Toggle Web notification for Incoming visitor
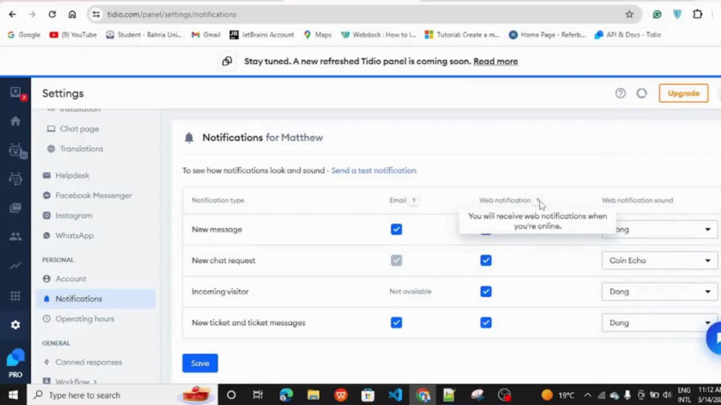 click(x=486, y=292)
